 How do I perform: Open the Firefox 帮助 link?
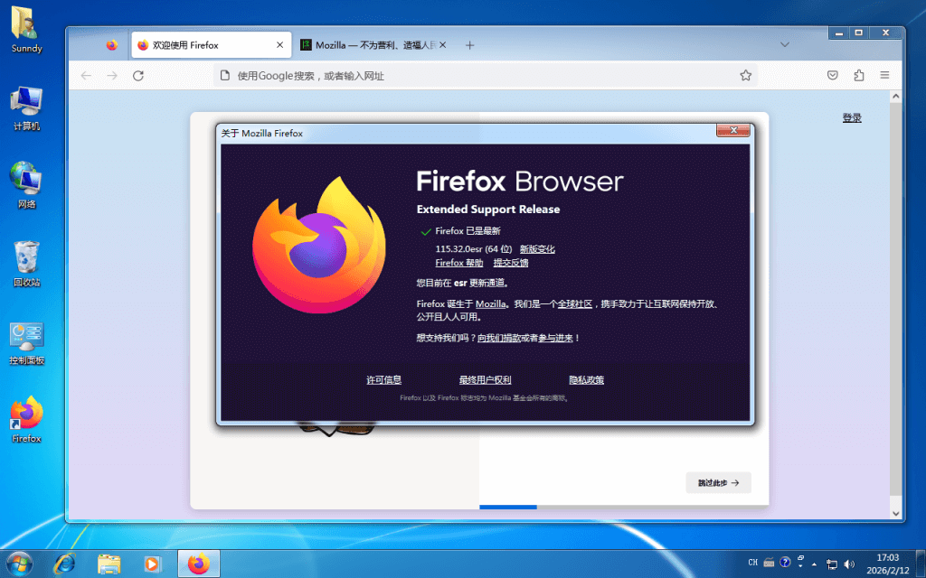click(x=458, y=263)
